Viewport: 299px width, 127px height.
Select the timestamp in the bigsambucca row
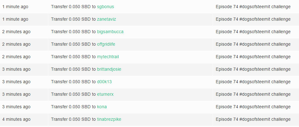(x=16, y=32)
